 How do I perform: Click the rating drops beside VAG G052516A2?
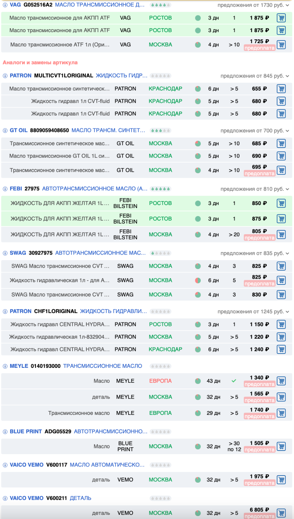[x=161, y=5]
